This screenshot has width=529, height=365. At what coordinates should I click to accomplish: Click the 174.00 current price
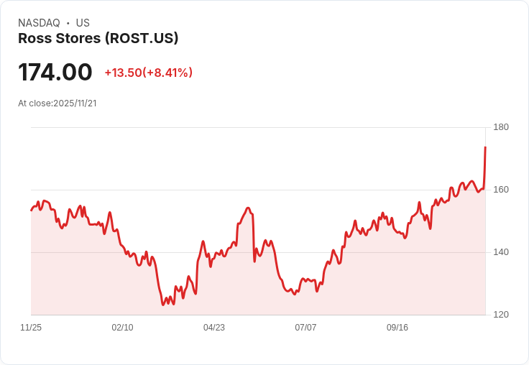coord(55,73)
